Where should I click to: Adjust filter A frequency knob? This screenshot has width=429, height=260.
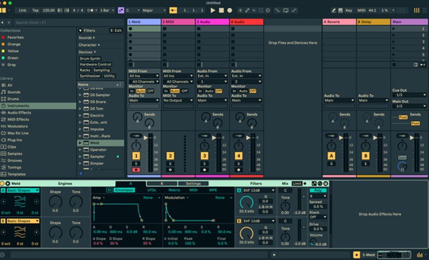click(246, 201)
